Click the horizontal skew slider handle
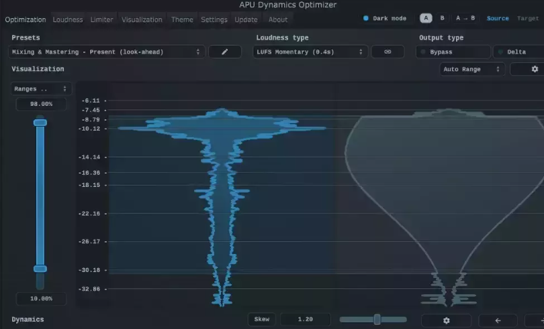Viewport: 544px width, 329px height. [377, 320]
